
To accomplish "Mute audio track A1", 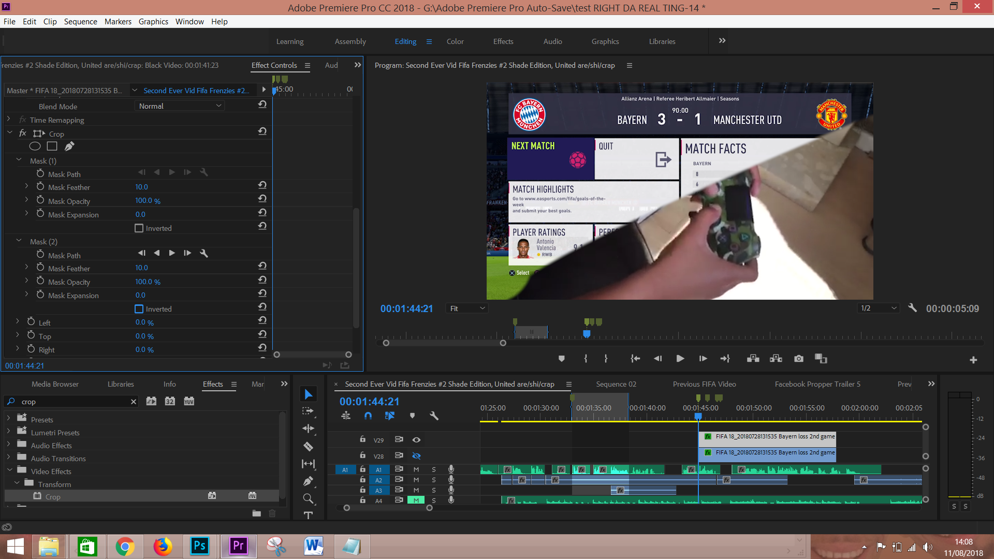I will 416,469.
